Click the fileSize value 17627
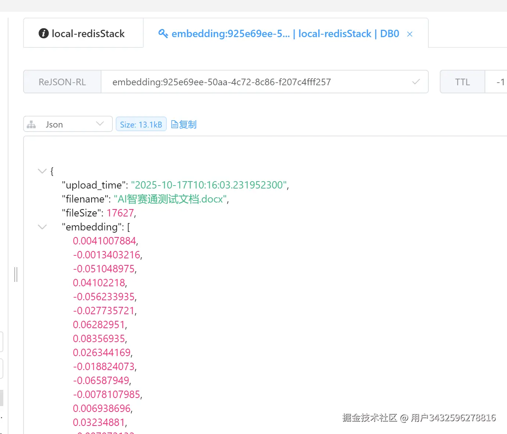This screenshot has width=507, height=434. pos(120,213)
